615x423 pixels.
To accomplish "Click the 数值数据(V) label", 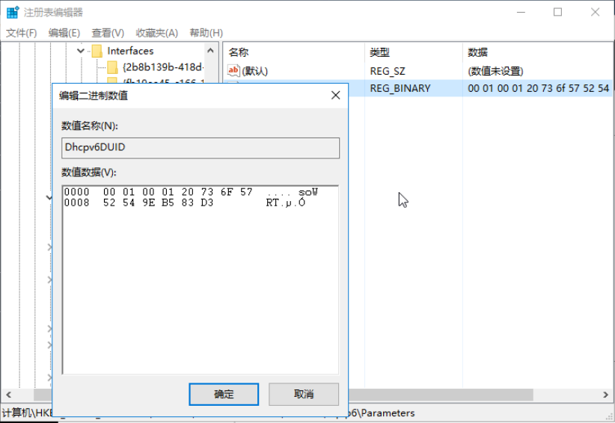I will point(89,172).
